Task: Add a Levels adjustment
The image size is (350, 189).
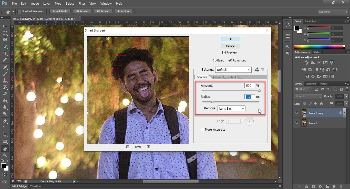Action: 313,62
